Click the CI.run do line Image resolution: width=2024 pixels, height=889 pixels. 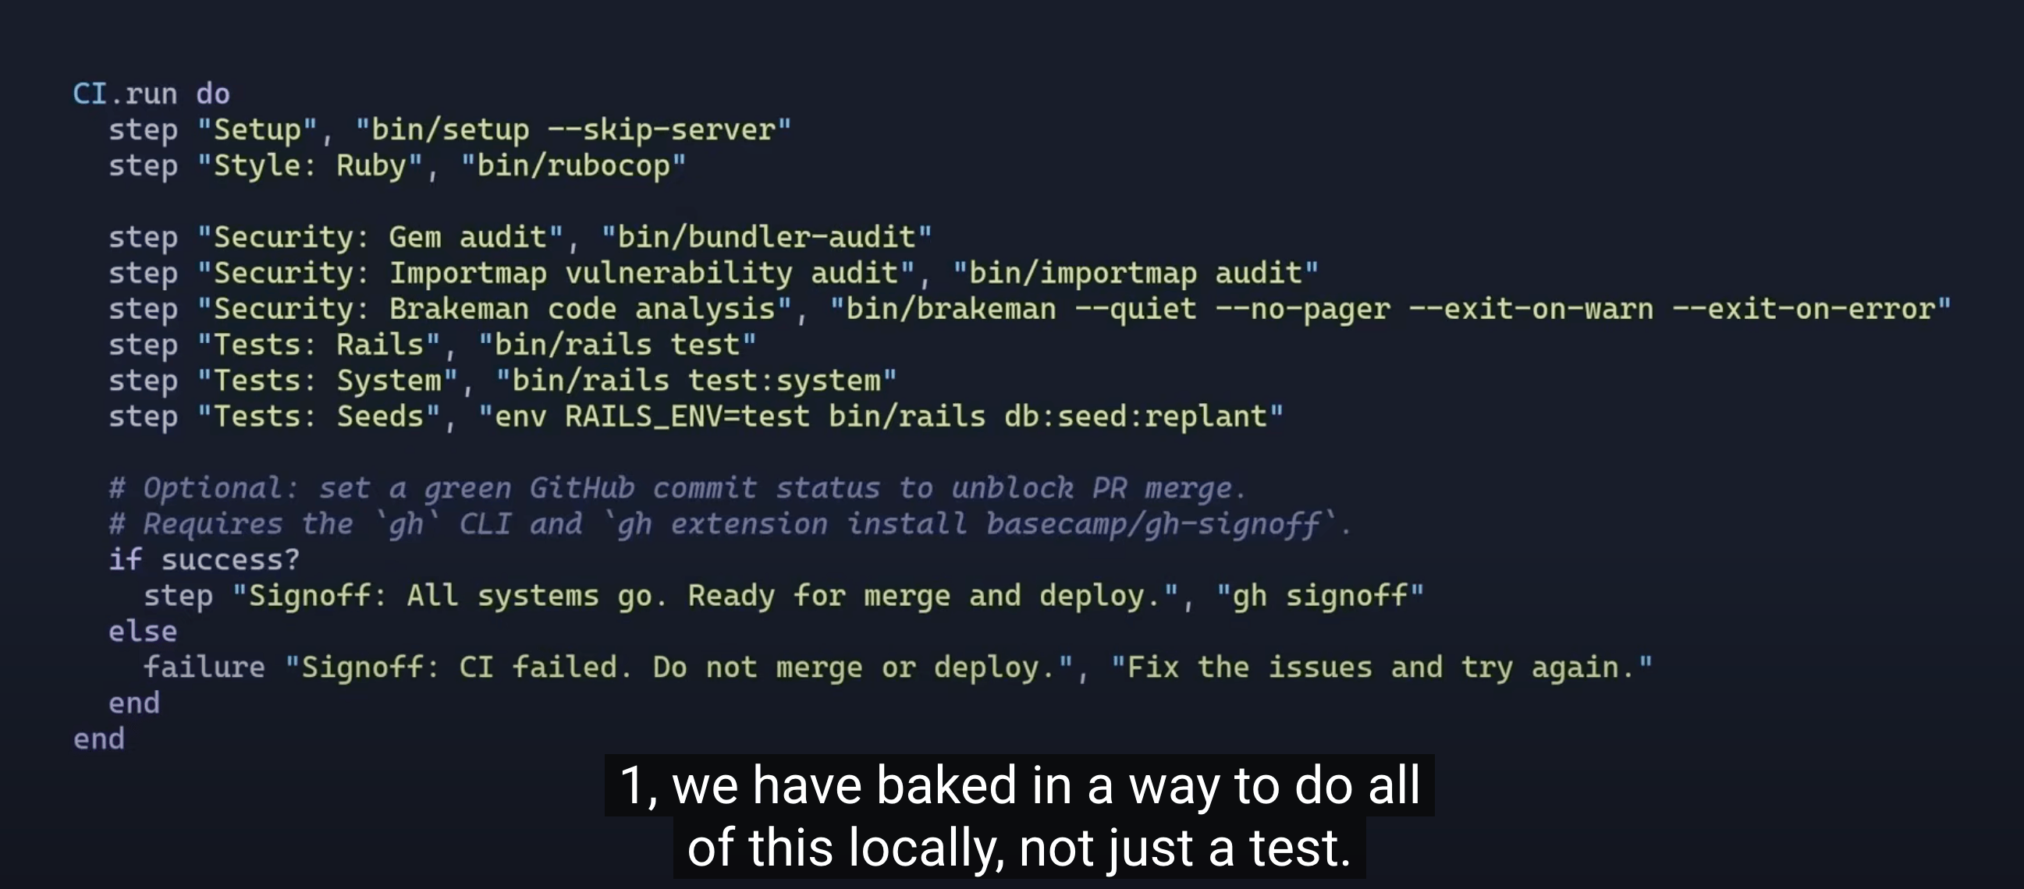click(151, 94)
